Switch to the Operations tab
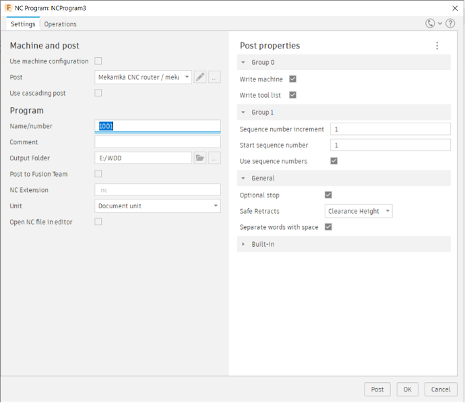 coord(60,24)
